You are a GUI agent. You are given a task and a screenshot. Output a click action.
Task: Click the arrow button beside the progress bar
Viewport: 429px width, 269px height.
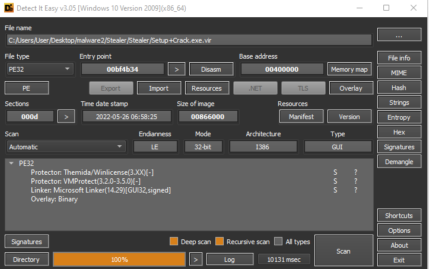click(196, 260)
